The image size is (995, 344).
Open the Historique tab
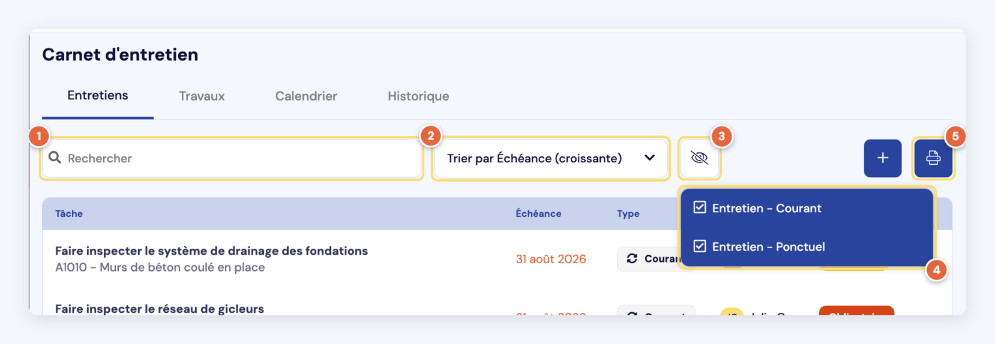point(418,96)
